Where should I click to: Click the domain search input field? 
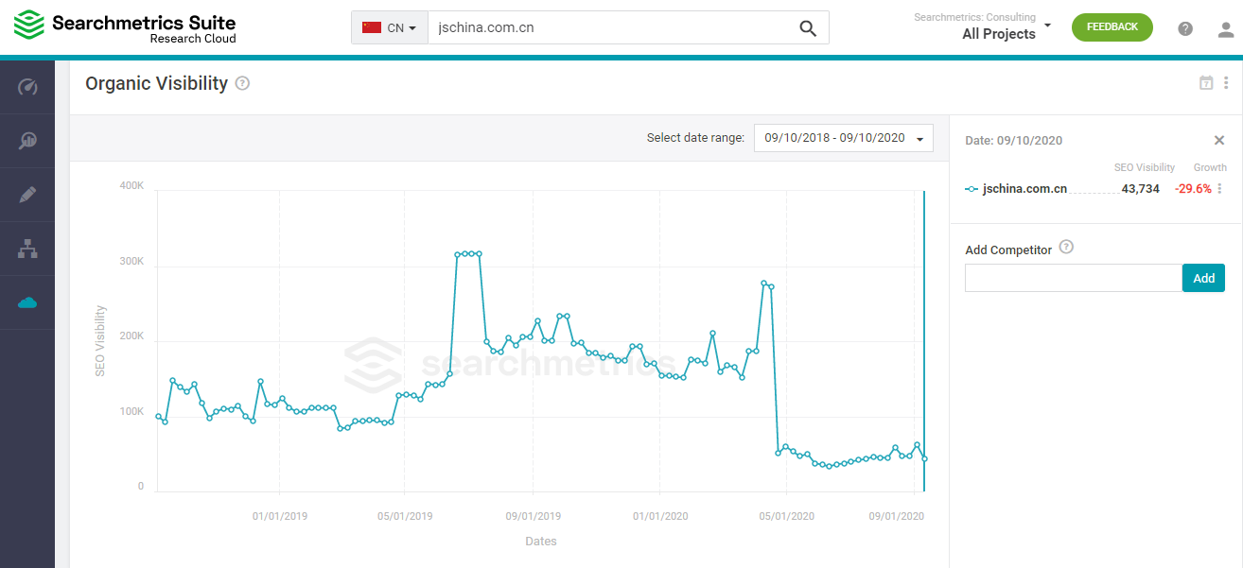point(611,27)
